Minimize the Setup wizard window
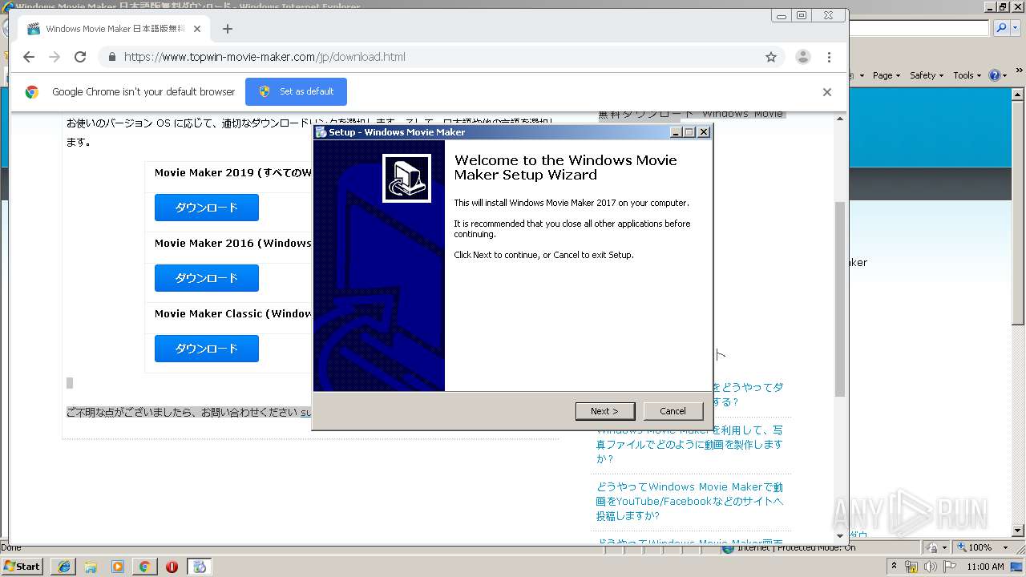This screenshot has height=577, width=1026. tap(676, 132)
